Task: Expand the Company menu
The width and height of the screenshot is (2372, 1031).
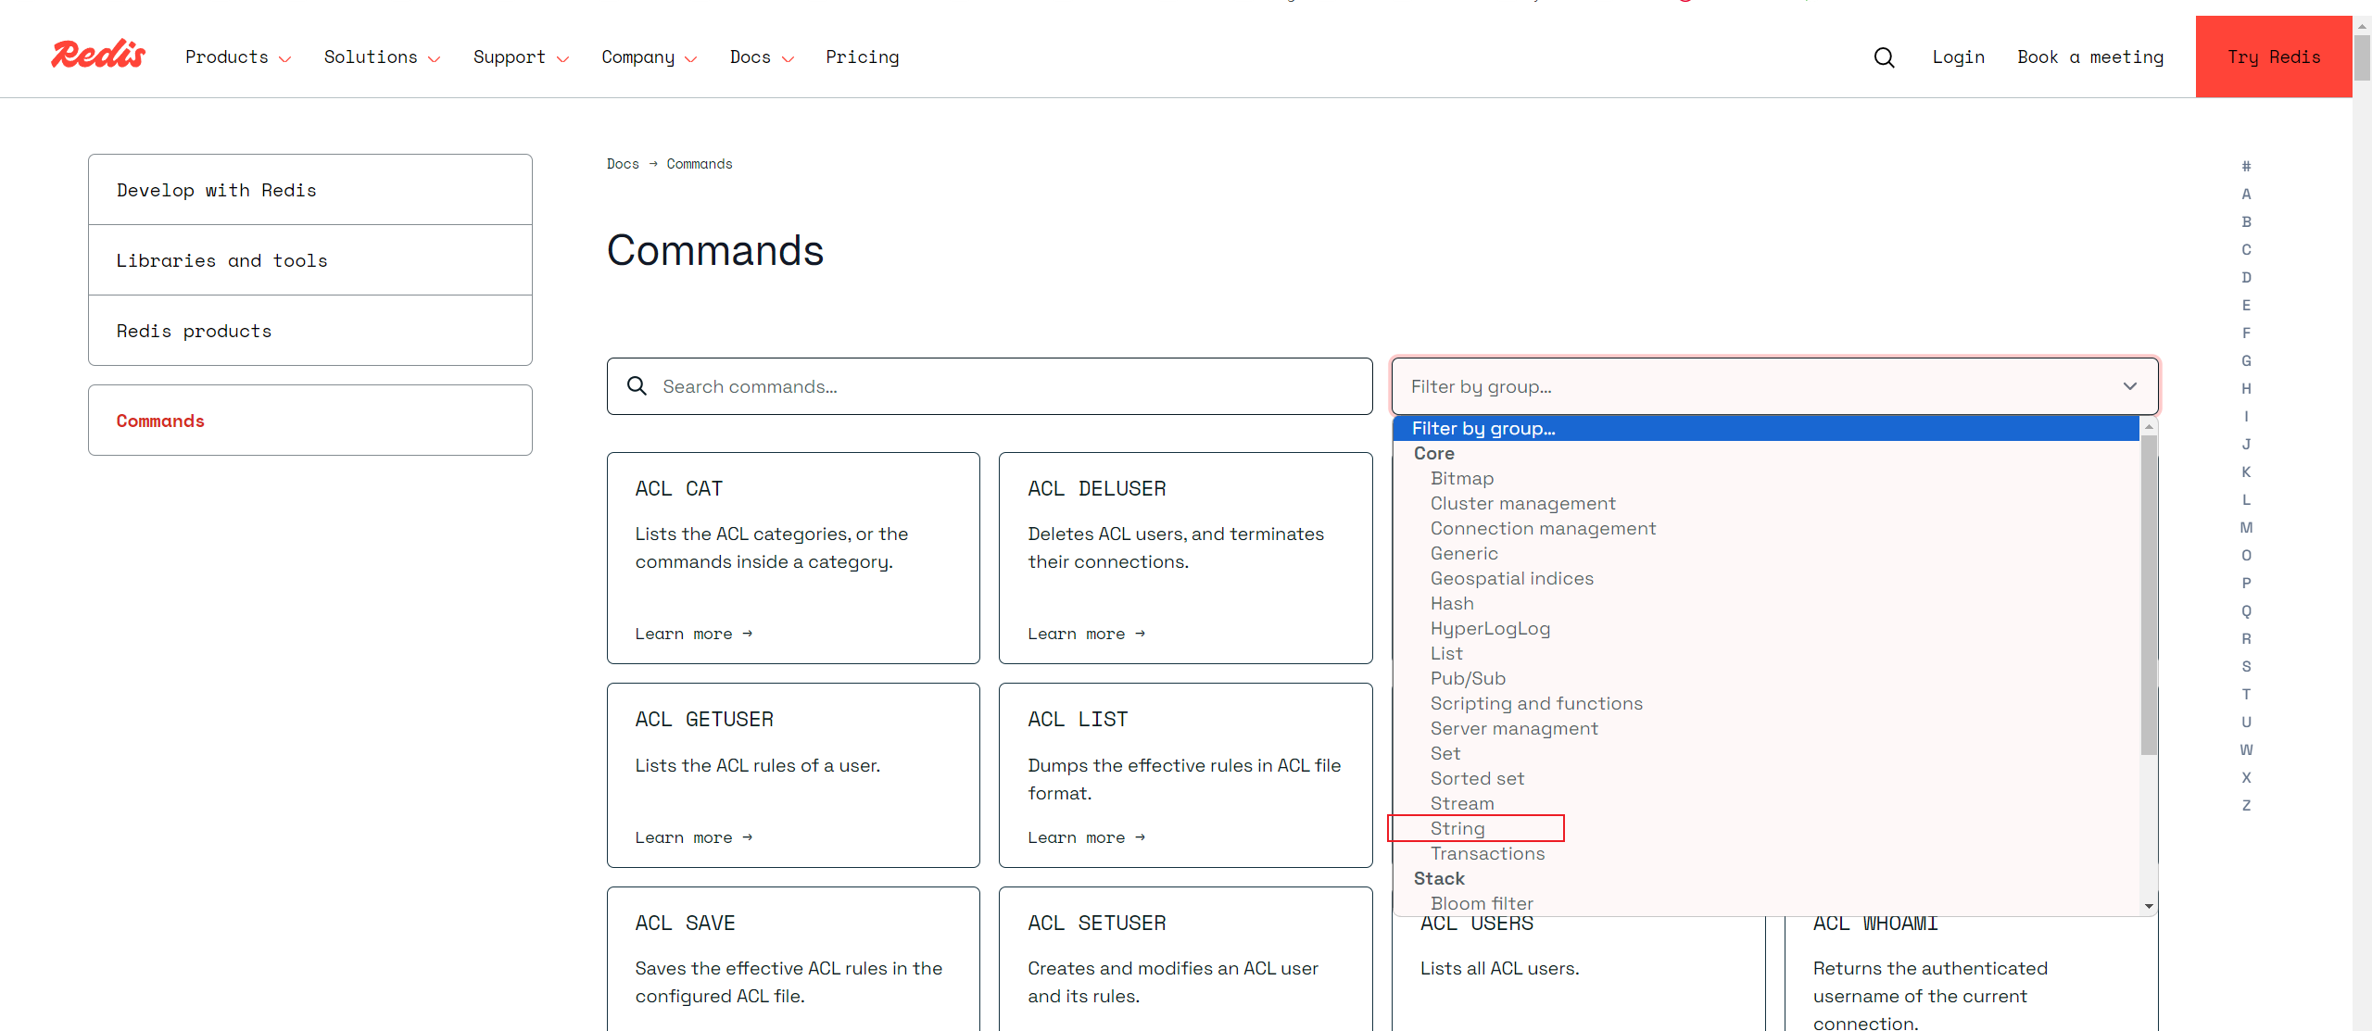Action: [649, 57]
